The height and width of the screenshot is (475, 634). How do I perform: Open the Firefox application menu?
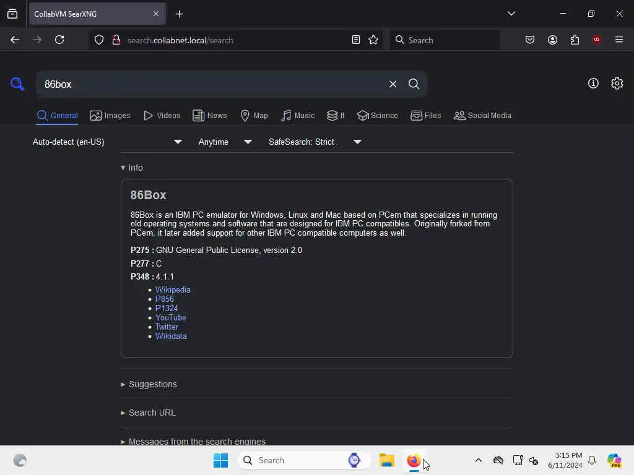point(619,40)
